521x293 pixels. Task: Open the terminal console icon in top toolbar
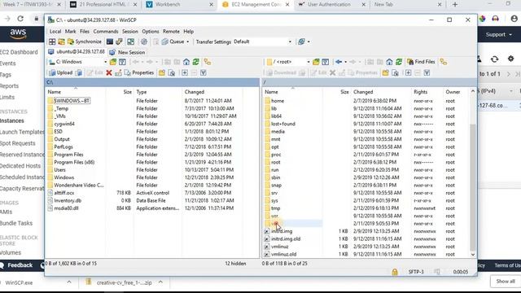110,42
